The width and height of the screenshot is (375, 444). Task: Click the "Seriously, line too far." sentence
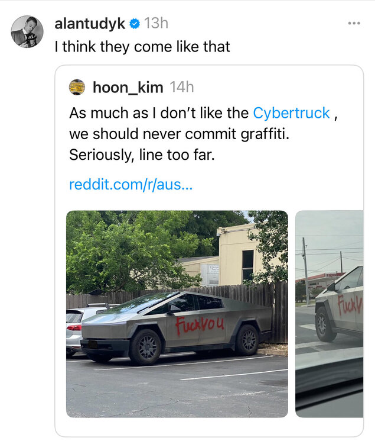coord(142,155)
